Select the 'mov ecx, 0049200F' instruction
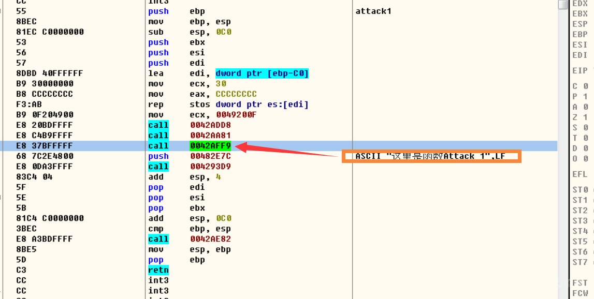Screen dimensions: 594x299 tap(202, 115)
